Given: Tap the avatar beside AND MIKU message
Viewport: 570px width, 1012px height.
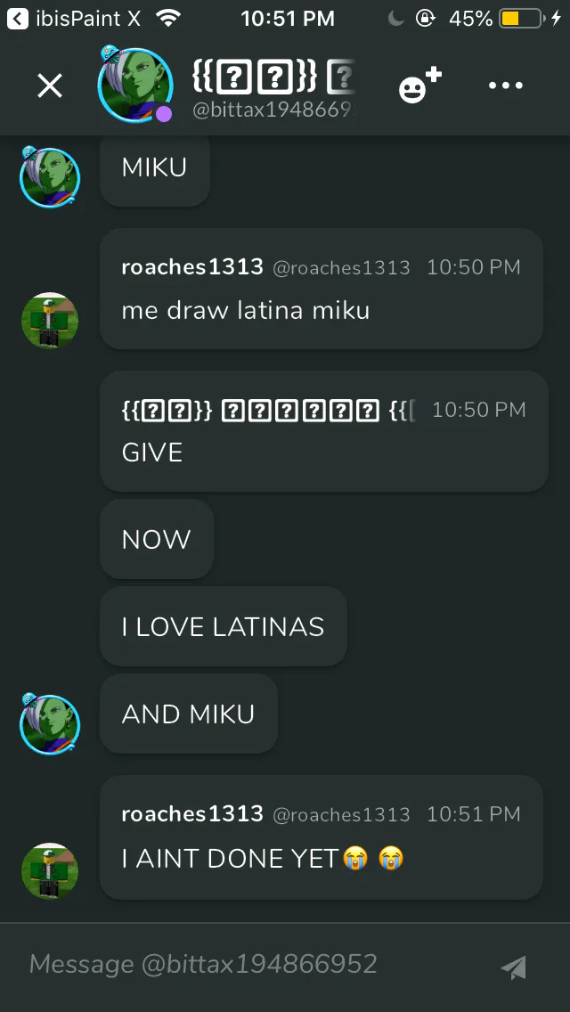Looking at the screenshot, I should (x=50, y=723).
